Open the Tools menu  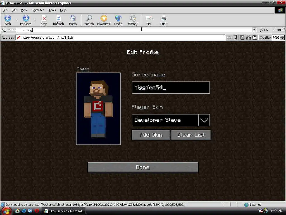coord(52,10)
